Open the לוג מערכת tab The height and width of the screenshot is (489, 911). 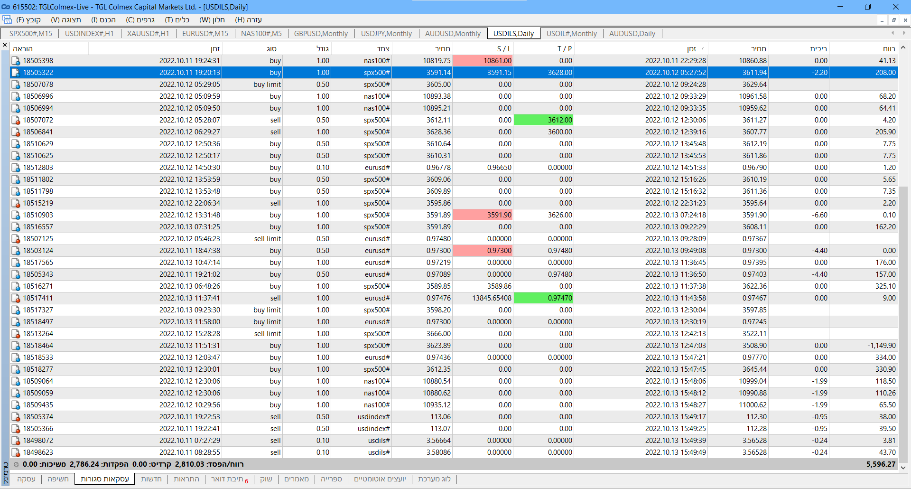pyautogui.click(x=435, y=479)
